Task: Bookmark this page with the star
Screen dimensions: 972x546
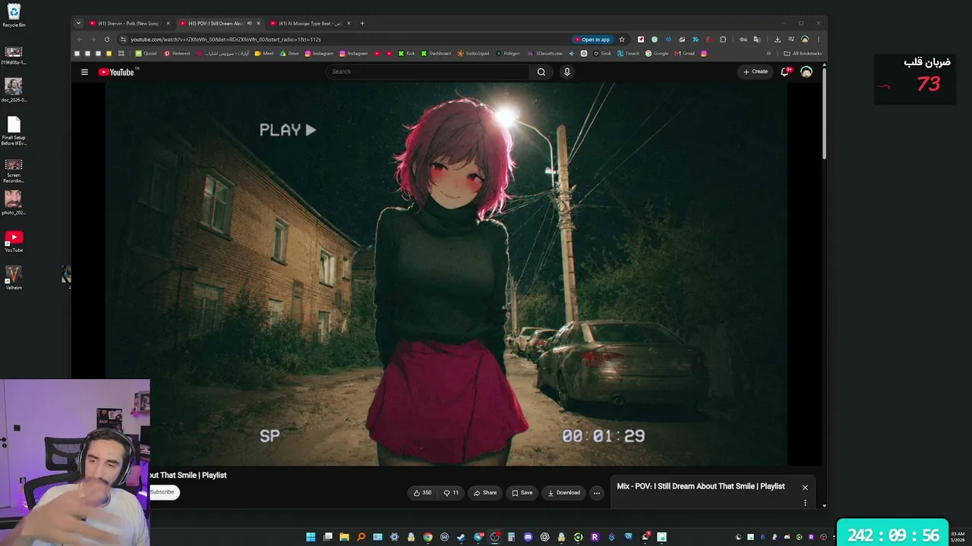Action: coord(622,39)
